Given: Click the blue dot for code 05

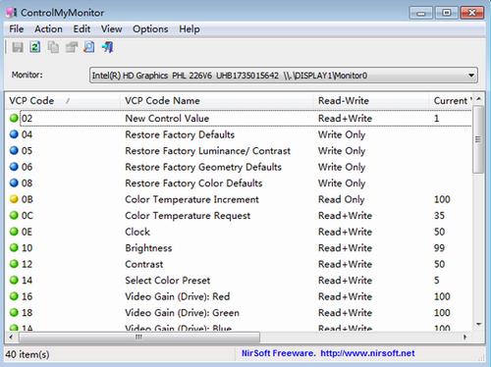Looking at the screenshot, I should pyautogui.click(x=14, y=150).
